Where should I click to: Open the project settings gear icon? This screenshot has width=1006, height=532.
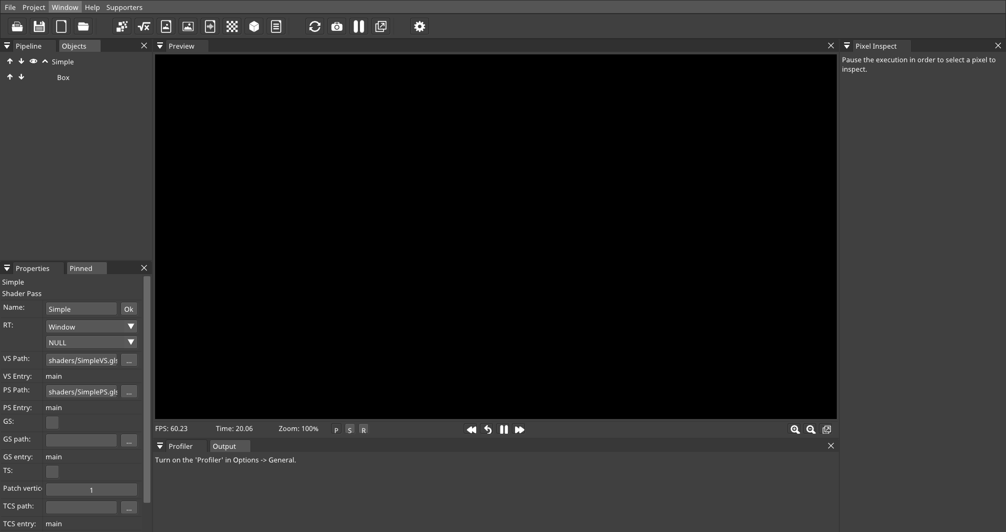point(419,26)
